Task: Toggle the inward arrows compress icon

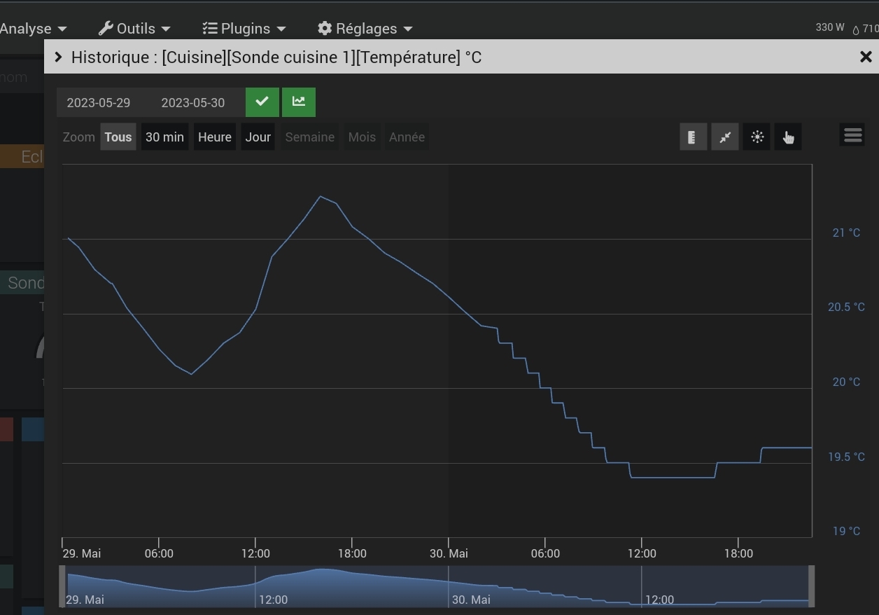Action: (x=725, y=137)
